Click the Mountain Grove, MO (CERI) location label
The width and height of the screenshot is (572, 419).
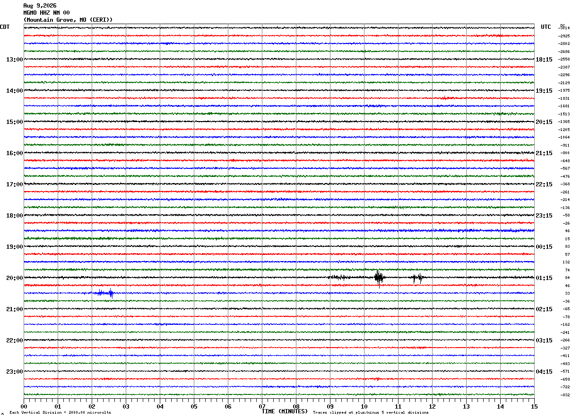click(68, 20)
